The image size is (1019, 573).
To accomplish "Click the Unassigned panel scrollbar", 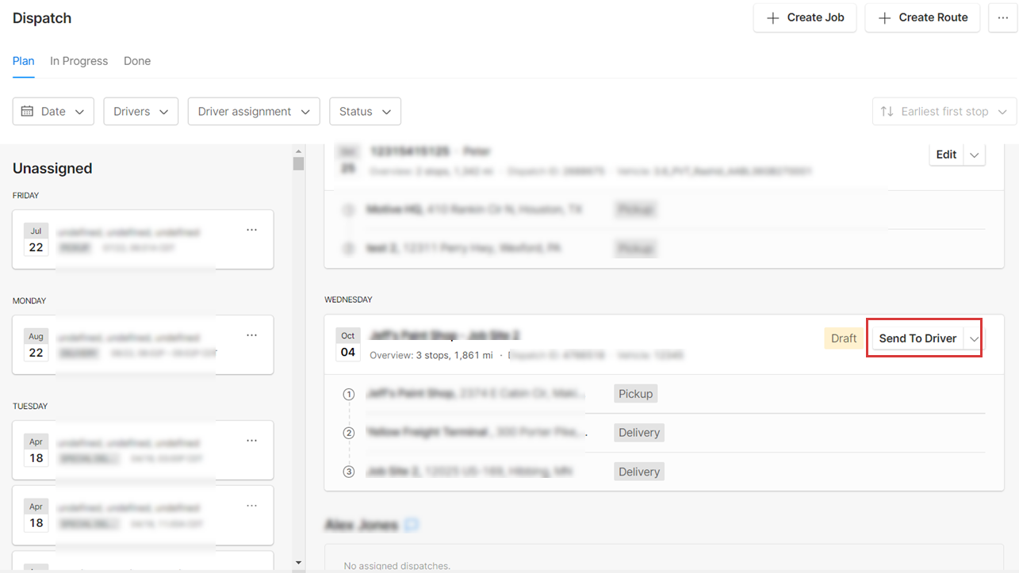I will click(298, 164).
